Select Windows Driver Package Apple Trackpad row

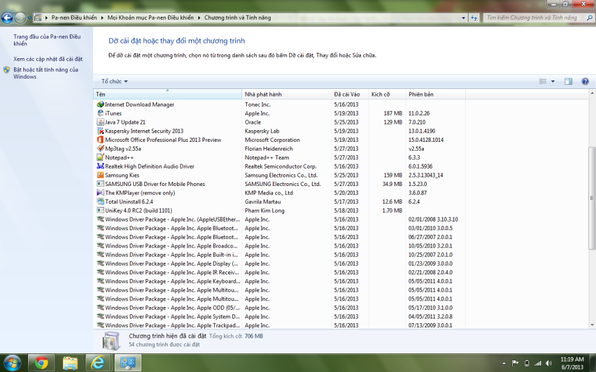coord(279,325)
